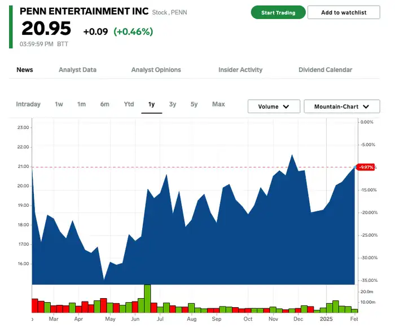Select the 1w chart range
395x328 pixels.
(59, 104)
